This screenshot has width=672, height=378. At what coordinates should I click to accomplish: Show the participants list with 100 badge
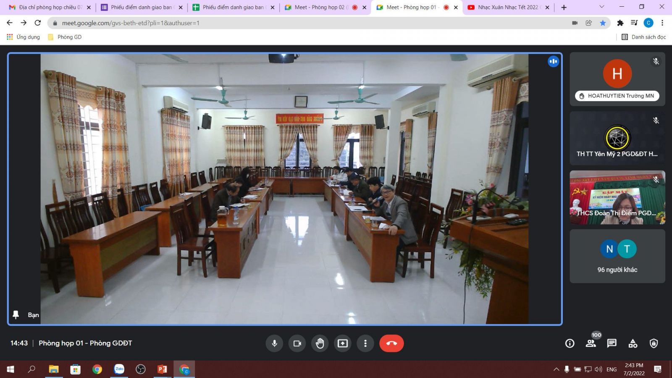pos(591,344)
